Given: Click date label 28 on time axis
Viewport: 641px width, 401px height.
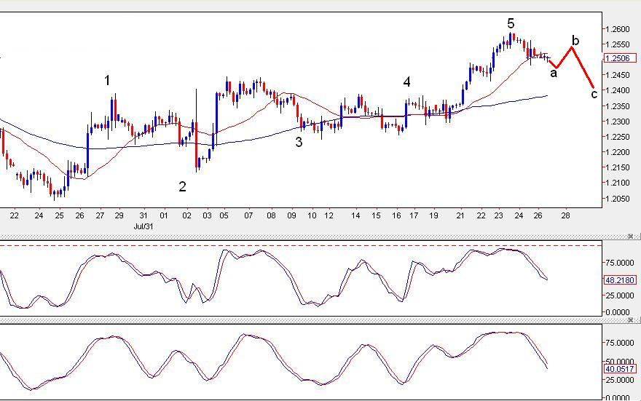Looking at the screenshot, I should 565,215.
